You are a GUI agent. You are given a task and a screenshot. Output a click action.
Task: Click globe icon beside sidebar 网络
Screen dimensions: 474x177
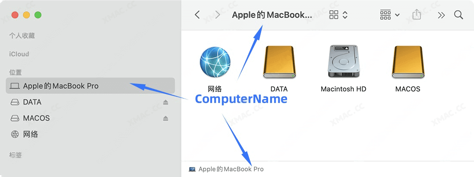[15, 134]
